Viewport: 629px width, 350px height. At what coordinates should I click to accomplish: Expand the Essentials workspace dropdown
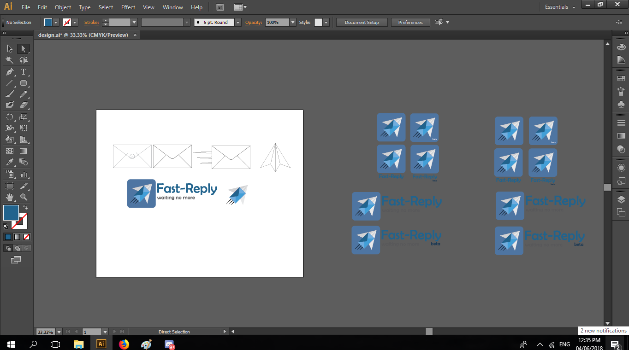560,7
